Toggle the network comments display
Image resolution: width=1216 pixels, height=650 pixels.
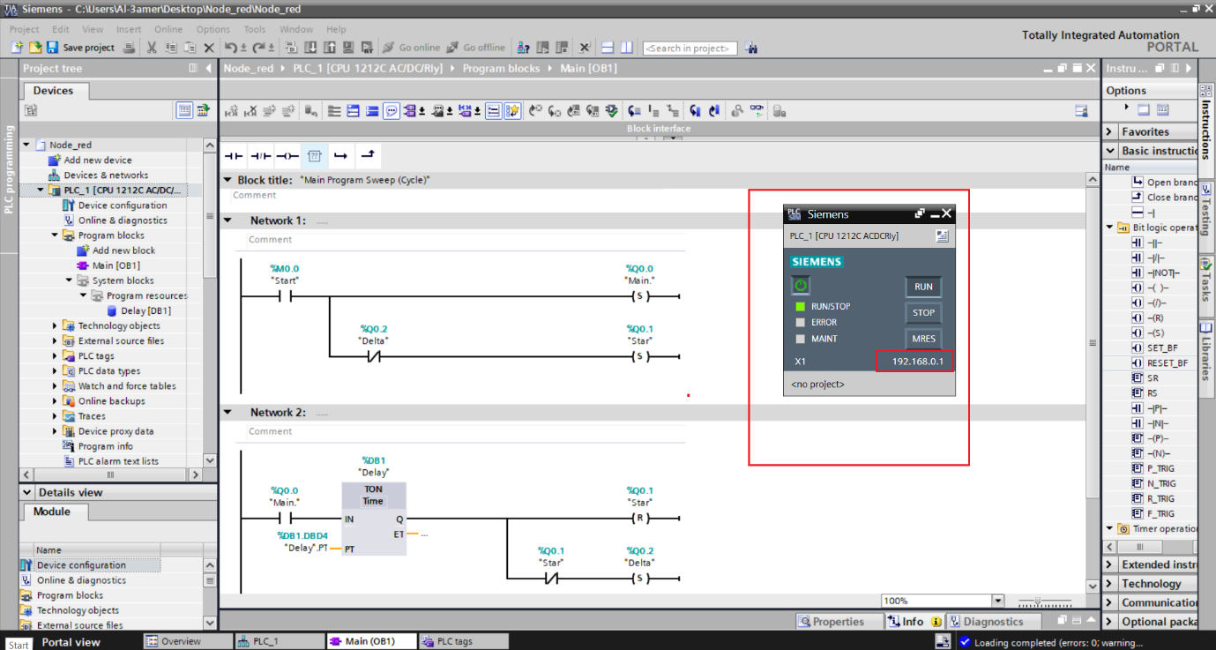tap(392, 110)
